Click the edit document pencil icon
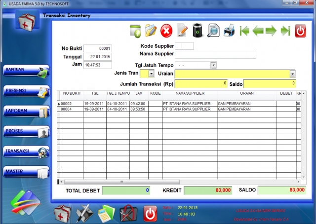This screenshot has width=316, height=224. pyautogui.click(x=182, y=31)
